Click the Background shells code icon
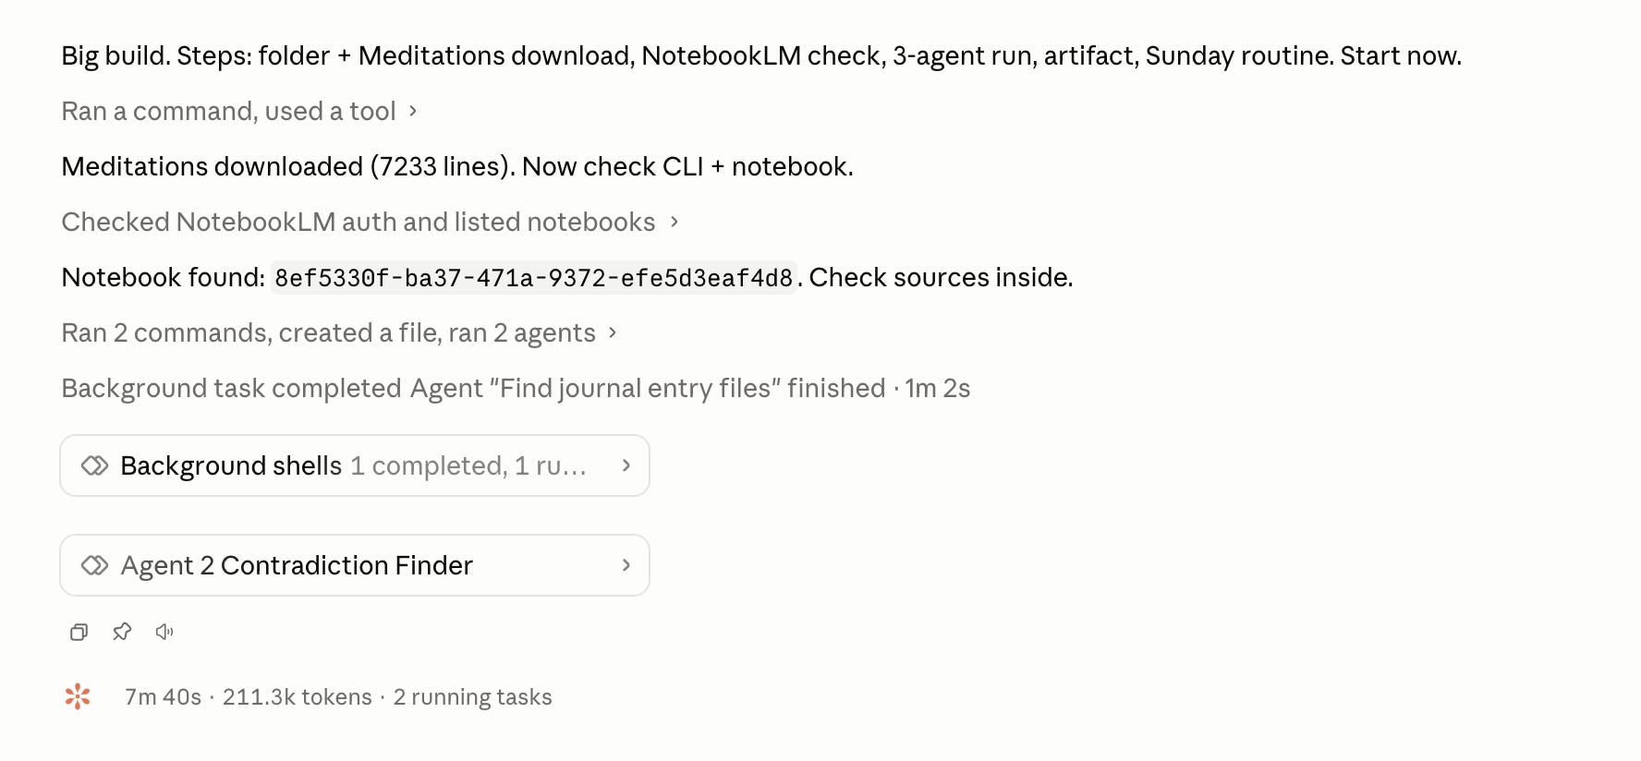This screenshot has width=1641, height=761. tap(94, 465)
